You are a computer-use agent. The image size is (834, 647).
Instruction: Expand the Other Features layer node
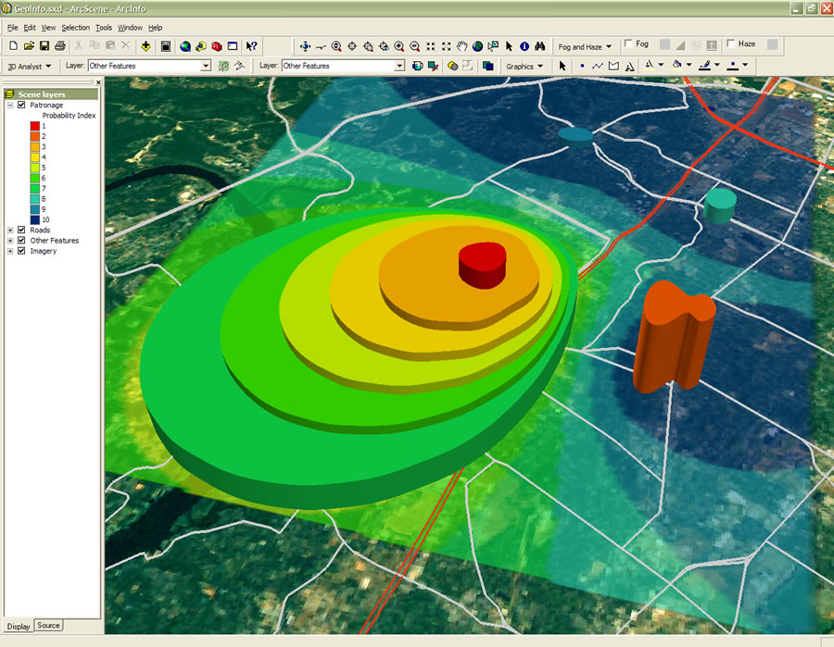(10, 241)
